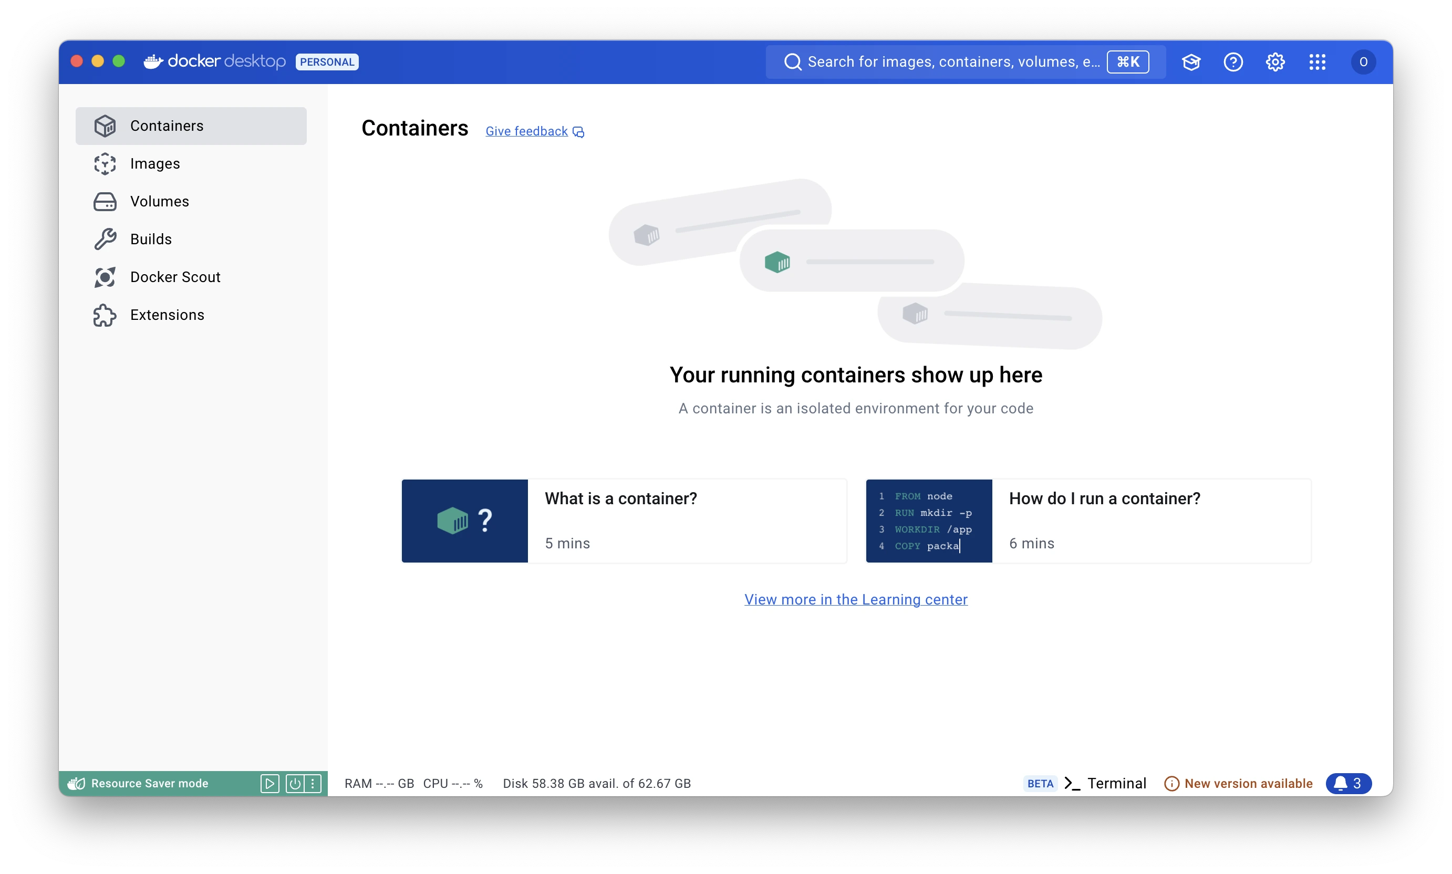Screen dimensions: 1452x874
Task: Go to Volumes in the sidebar
Action: tap(191, 201)
